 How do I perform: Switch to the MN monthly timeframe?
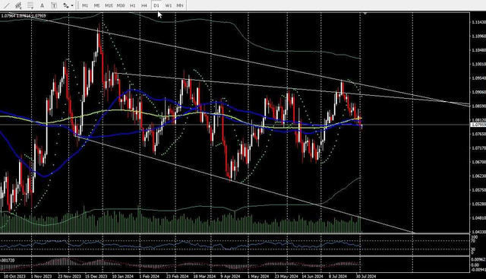click(180, 5)
